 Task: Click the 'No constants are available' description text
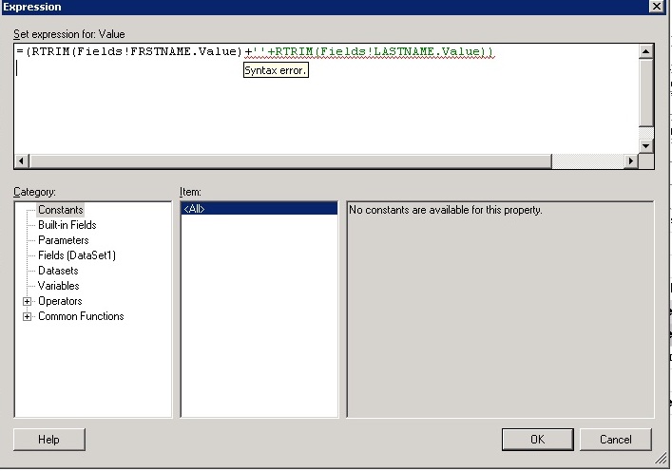(x=445, y=210)
